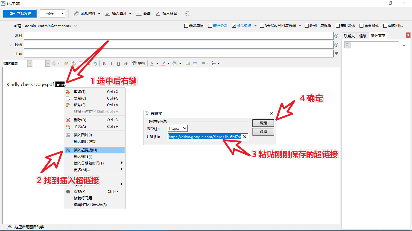
Task: Switch to the 信纸 tab
Action: pyautogui.click(x=363, y=36)
